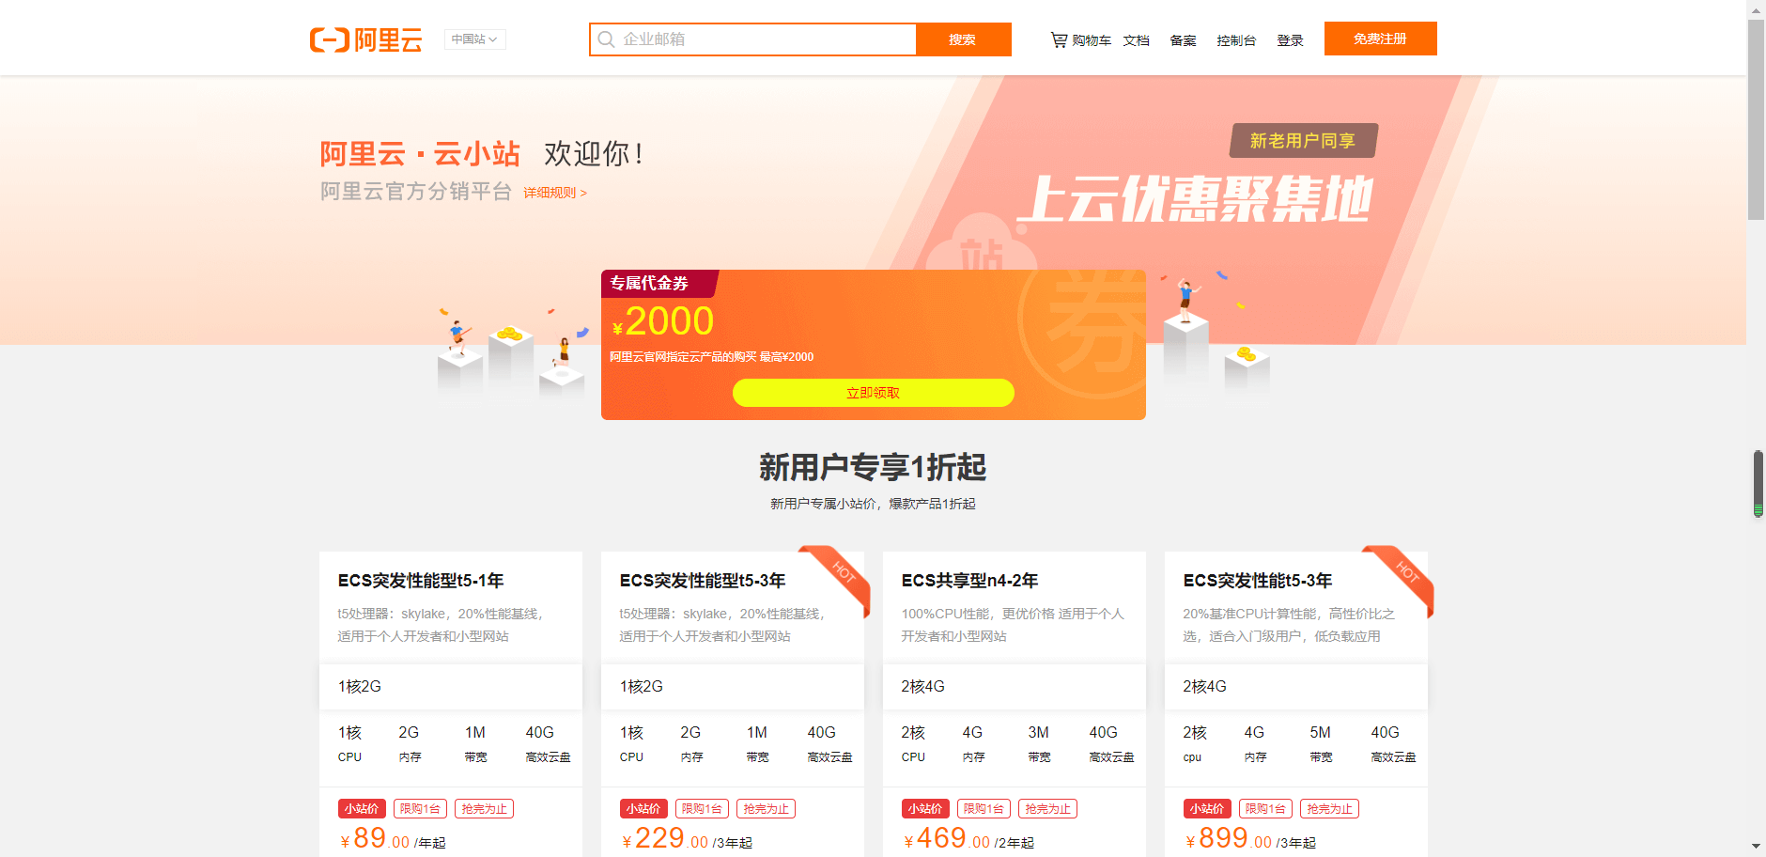
Task: Click the 新老用户同享 banner badge
Action: click(x=1303, y=141)
